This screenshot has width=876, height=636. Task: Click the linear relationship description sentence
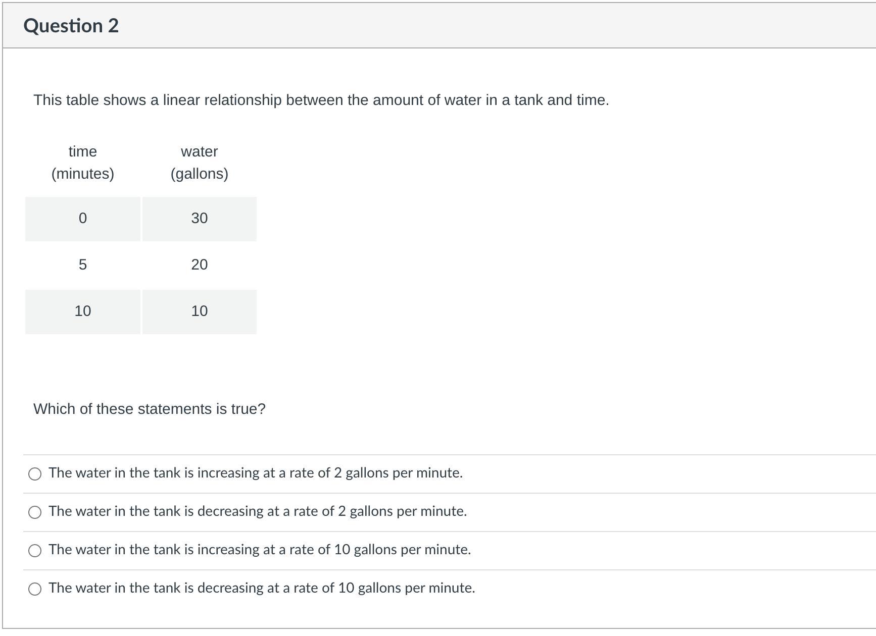(x=321, y=100)
